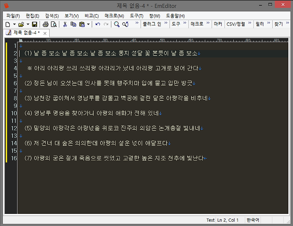
Task: Minimize the EmEditor window
Action: click(x=261, y=5)
